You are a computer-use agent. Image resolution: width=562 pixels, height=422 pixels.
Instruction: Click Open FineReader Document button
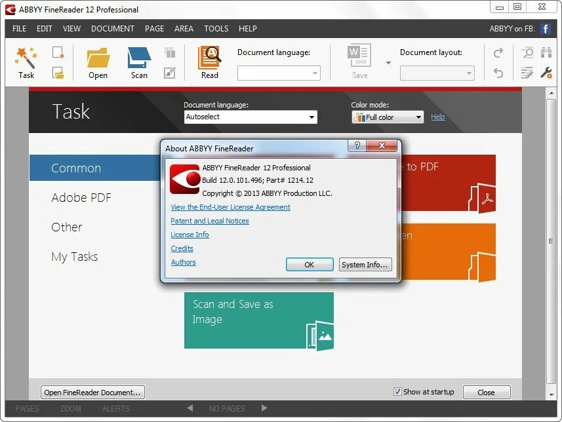93,393
